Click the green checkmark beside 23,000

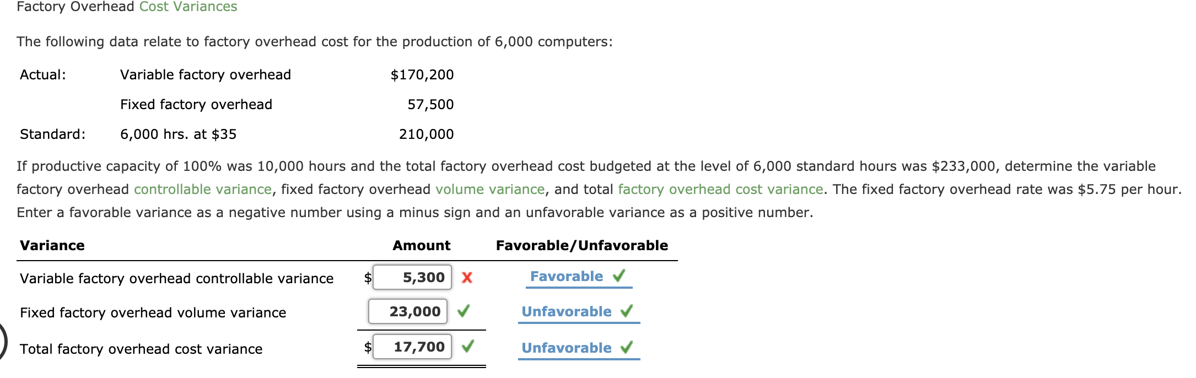click(x=463, y=312)
